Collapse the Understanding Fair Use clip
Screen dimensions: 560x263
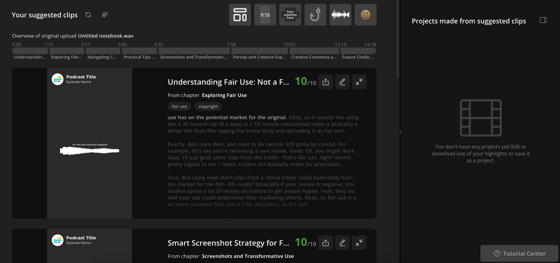(359, 82)
